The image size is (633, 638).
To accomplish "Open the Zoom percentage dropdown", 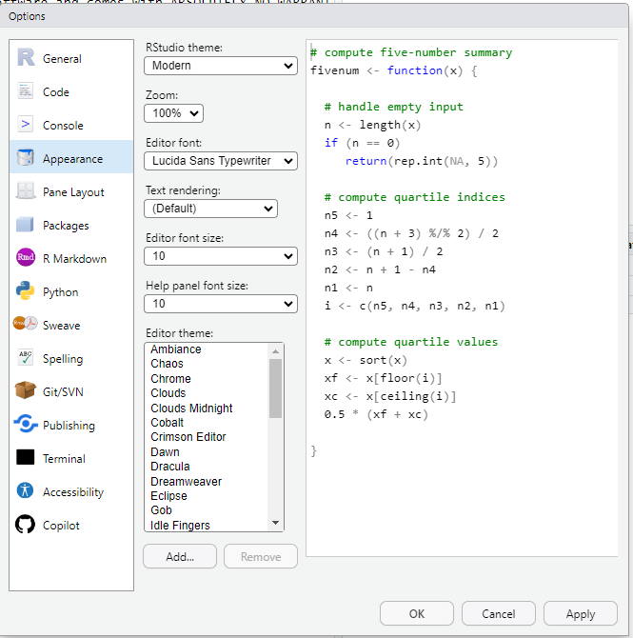I will click(174, 113).
